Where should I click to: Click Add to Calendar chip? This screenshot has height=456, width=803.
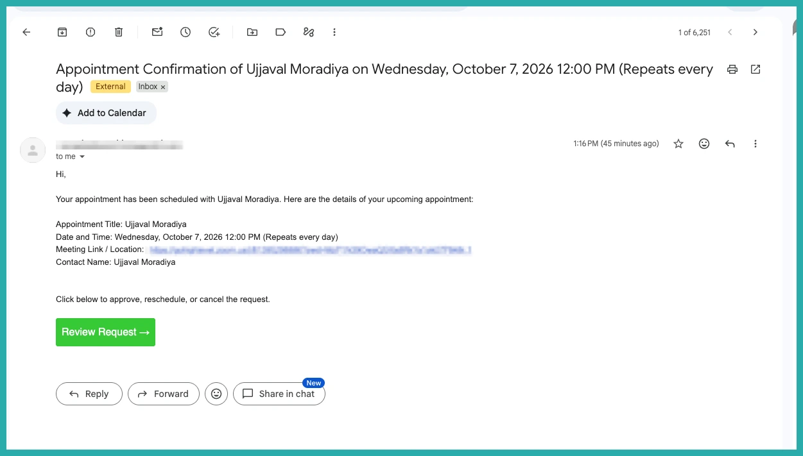coord(106,113)
